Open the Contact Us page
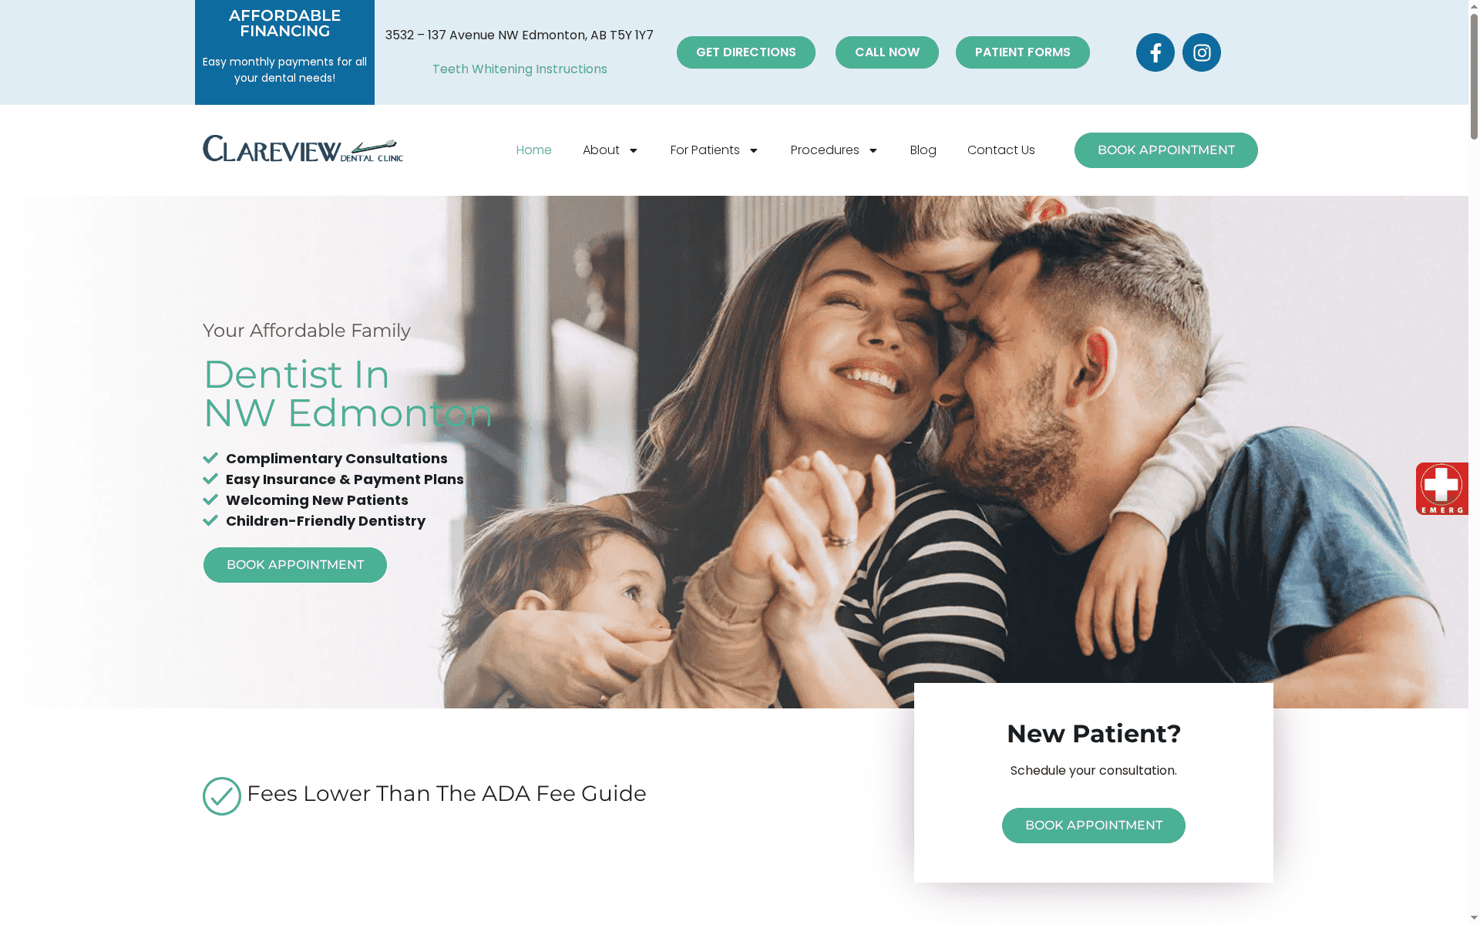1480x925 pixels. point(1001,150)
